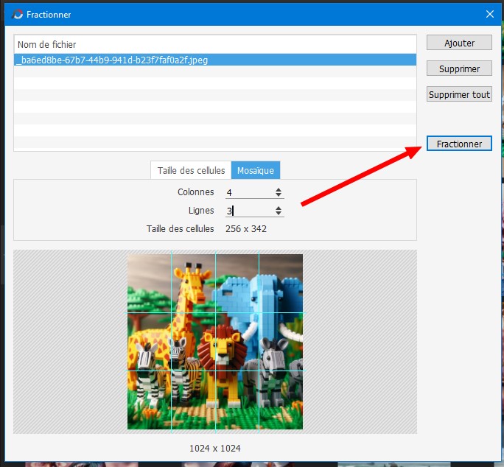Select the file _ba6ed8be-67b7-44b9-941d-b23f7faf0a2f.jpeg

(x=215, y=60)
